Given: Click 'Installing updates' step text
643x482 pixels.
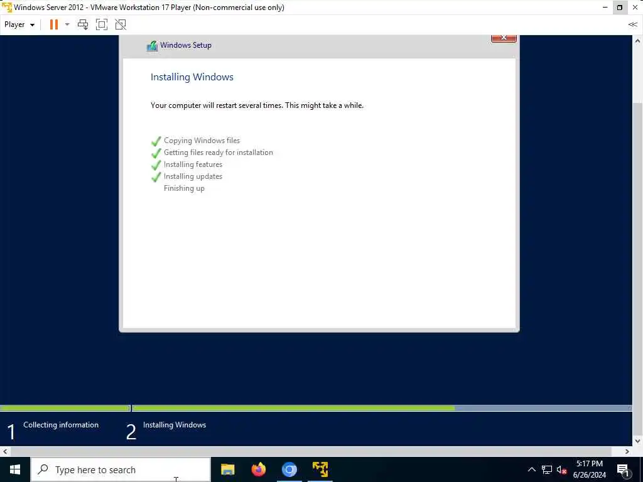Looking at the screenshot, I should [193, 176].
